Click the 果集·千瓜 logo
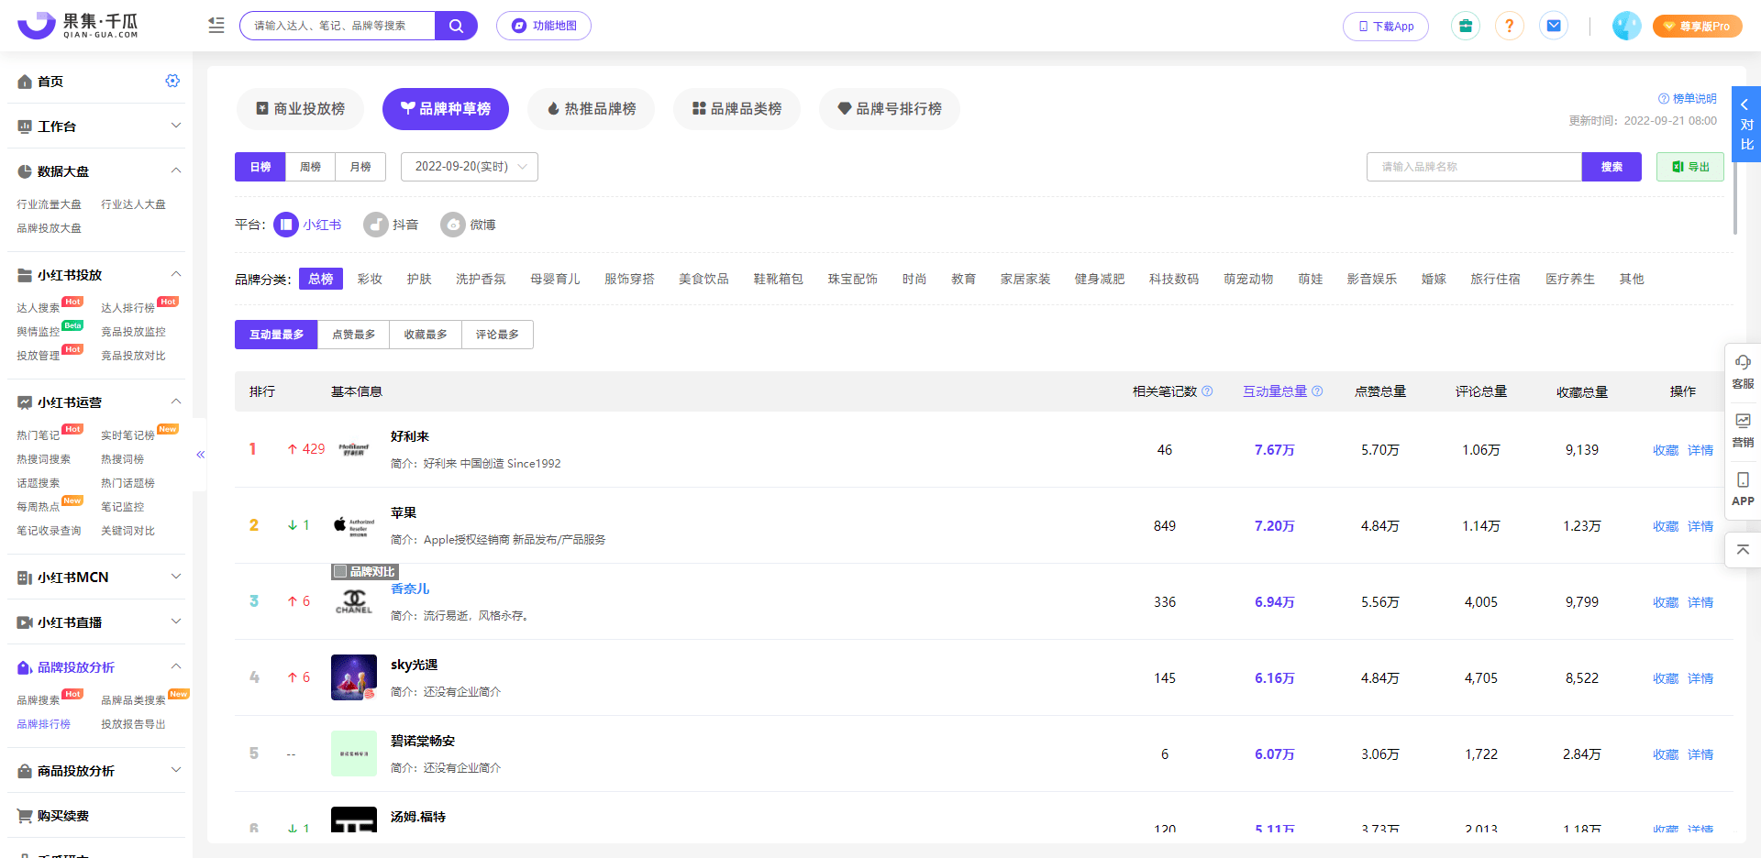 pos(78,26)
